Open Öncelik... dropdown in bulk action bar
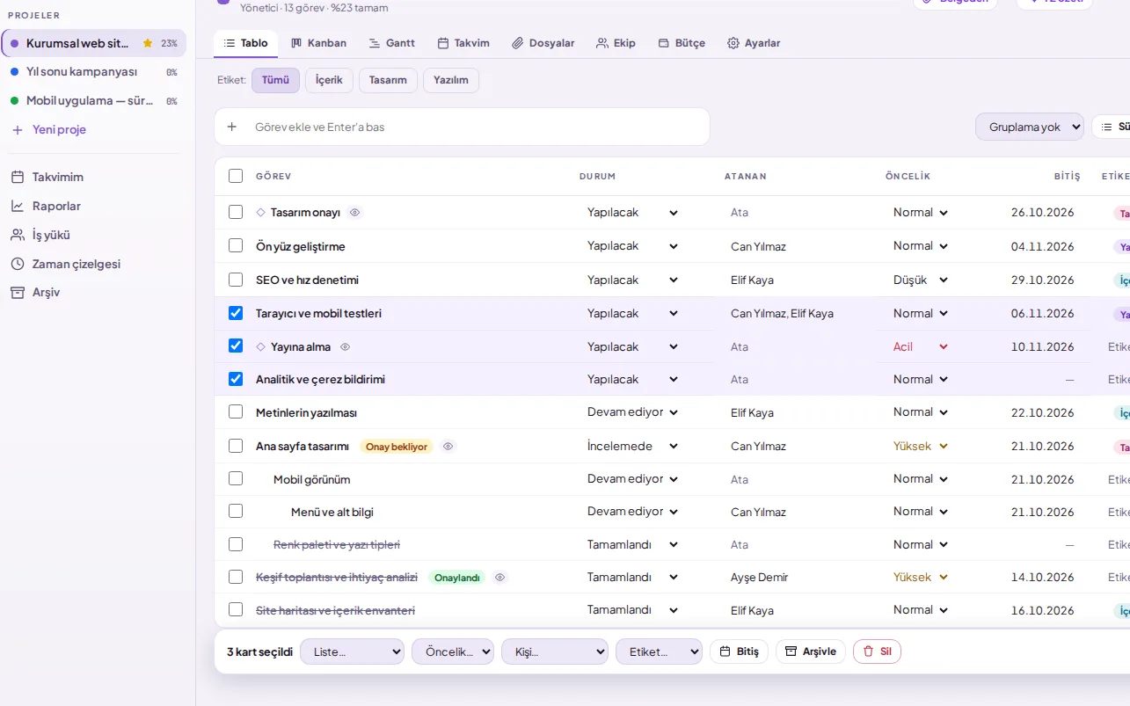 453,651
